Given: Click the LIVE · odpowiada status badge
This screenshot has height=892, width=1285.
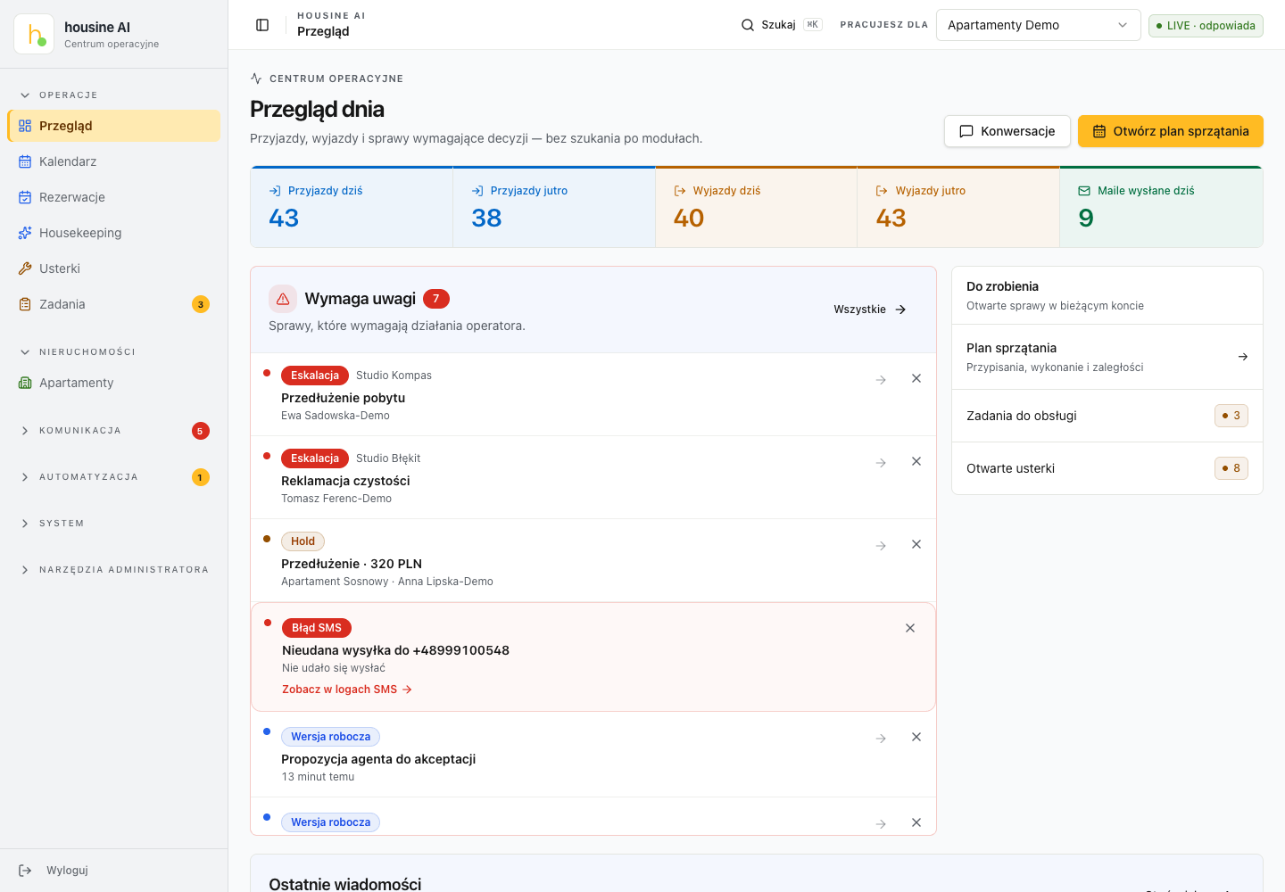Looking at the screenshot, I should pyautogui.click(x=1206, y=25).
